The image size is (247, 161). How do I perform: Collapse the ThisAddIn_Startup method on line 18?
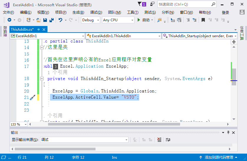point(42,79)
